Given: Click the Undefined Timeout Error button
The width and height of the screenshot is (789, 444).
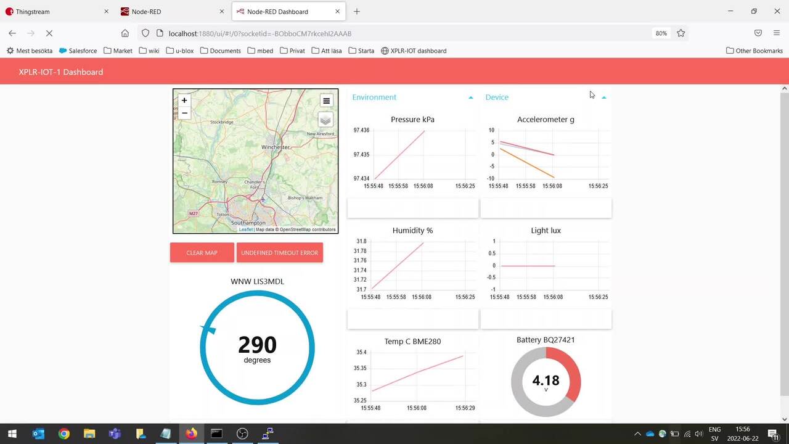Looking at the screenshot, I should [279, 253].
